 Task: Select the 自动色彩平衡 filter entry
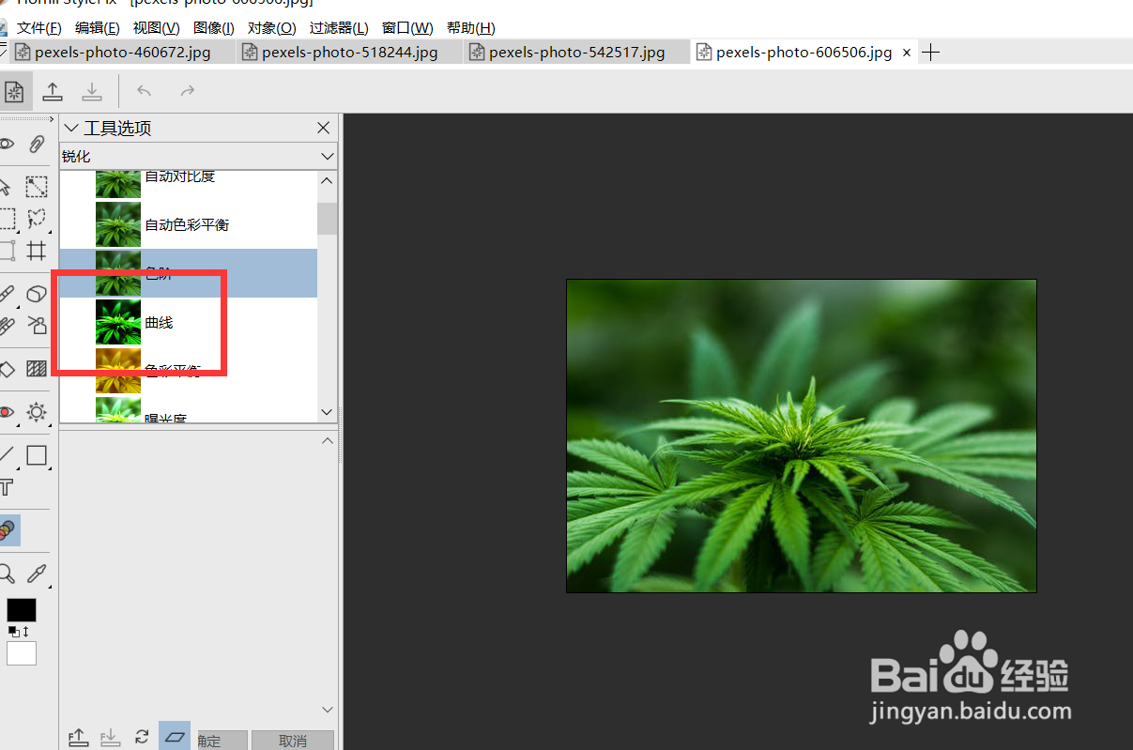click(x=187, y=225)
